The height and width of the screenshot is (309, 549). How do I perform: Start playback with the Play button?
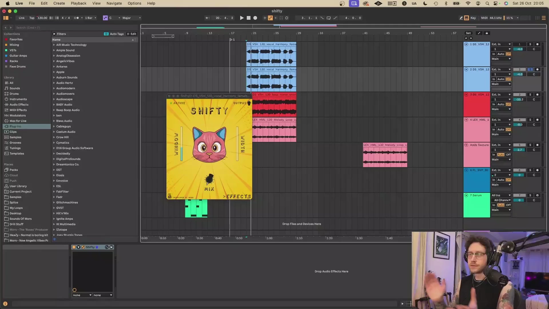tap(242, 18)
